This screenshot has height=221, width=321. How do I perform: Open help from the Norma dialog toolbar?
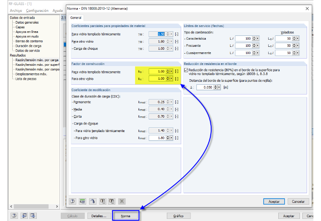(72, 201)
